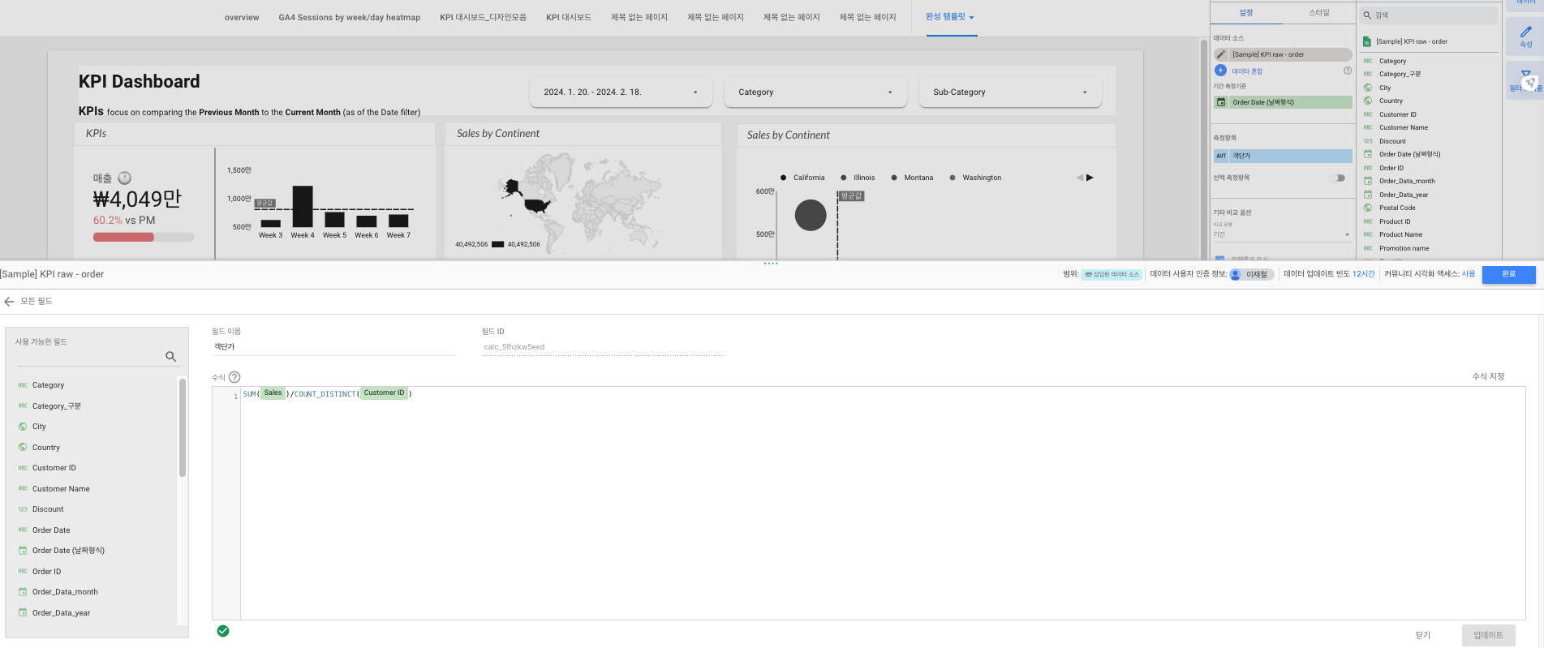Viewport: 1544px width, 648px height.
Task: Click the user avatar icon beside 이재철
Action: (x=1236, y=274)
